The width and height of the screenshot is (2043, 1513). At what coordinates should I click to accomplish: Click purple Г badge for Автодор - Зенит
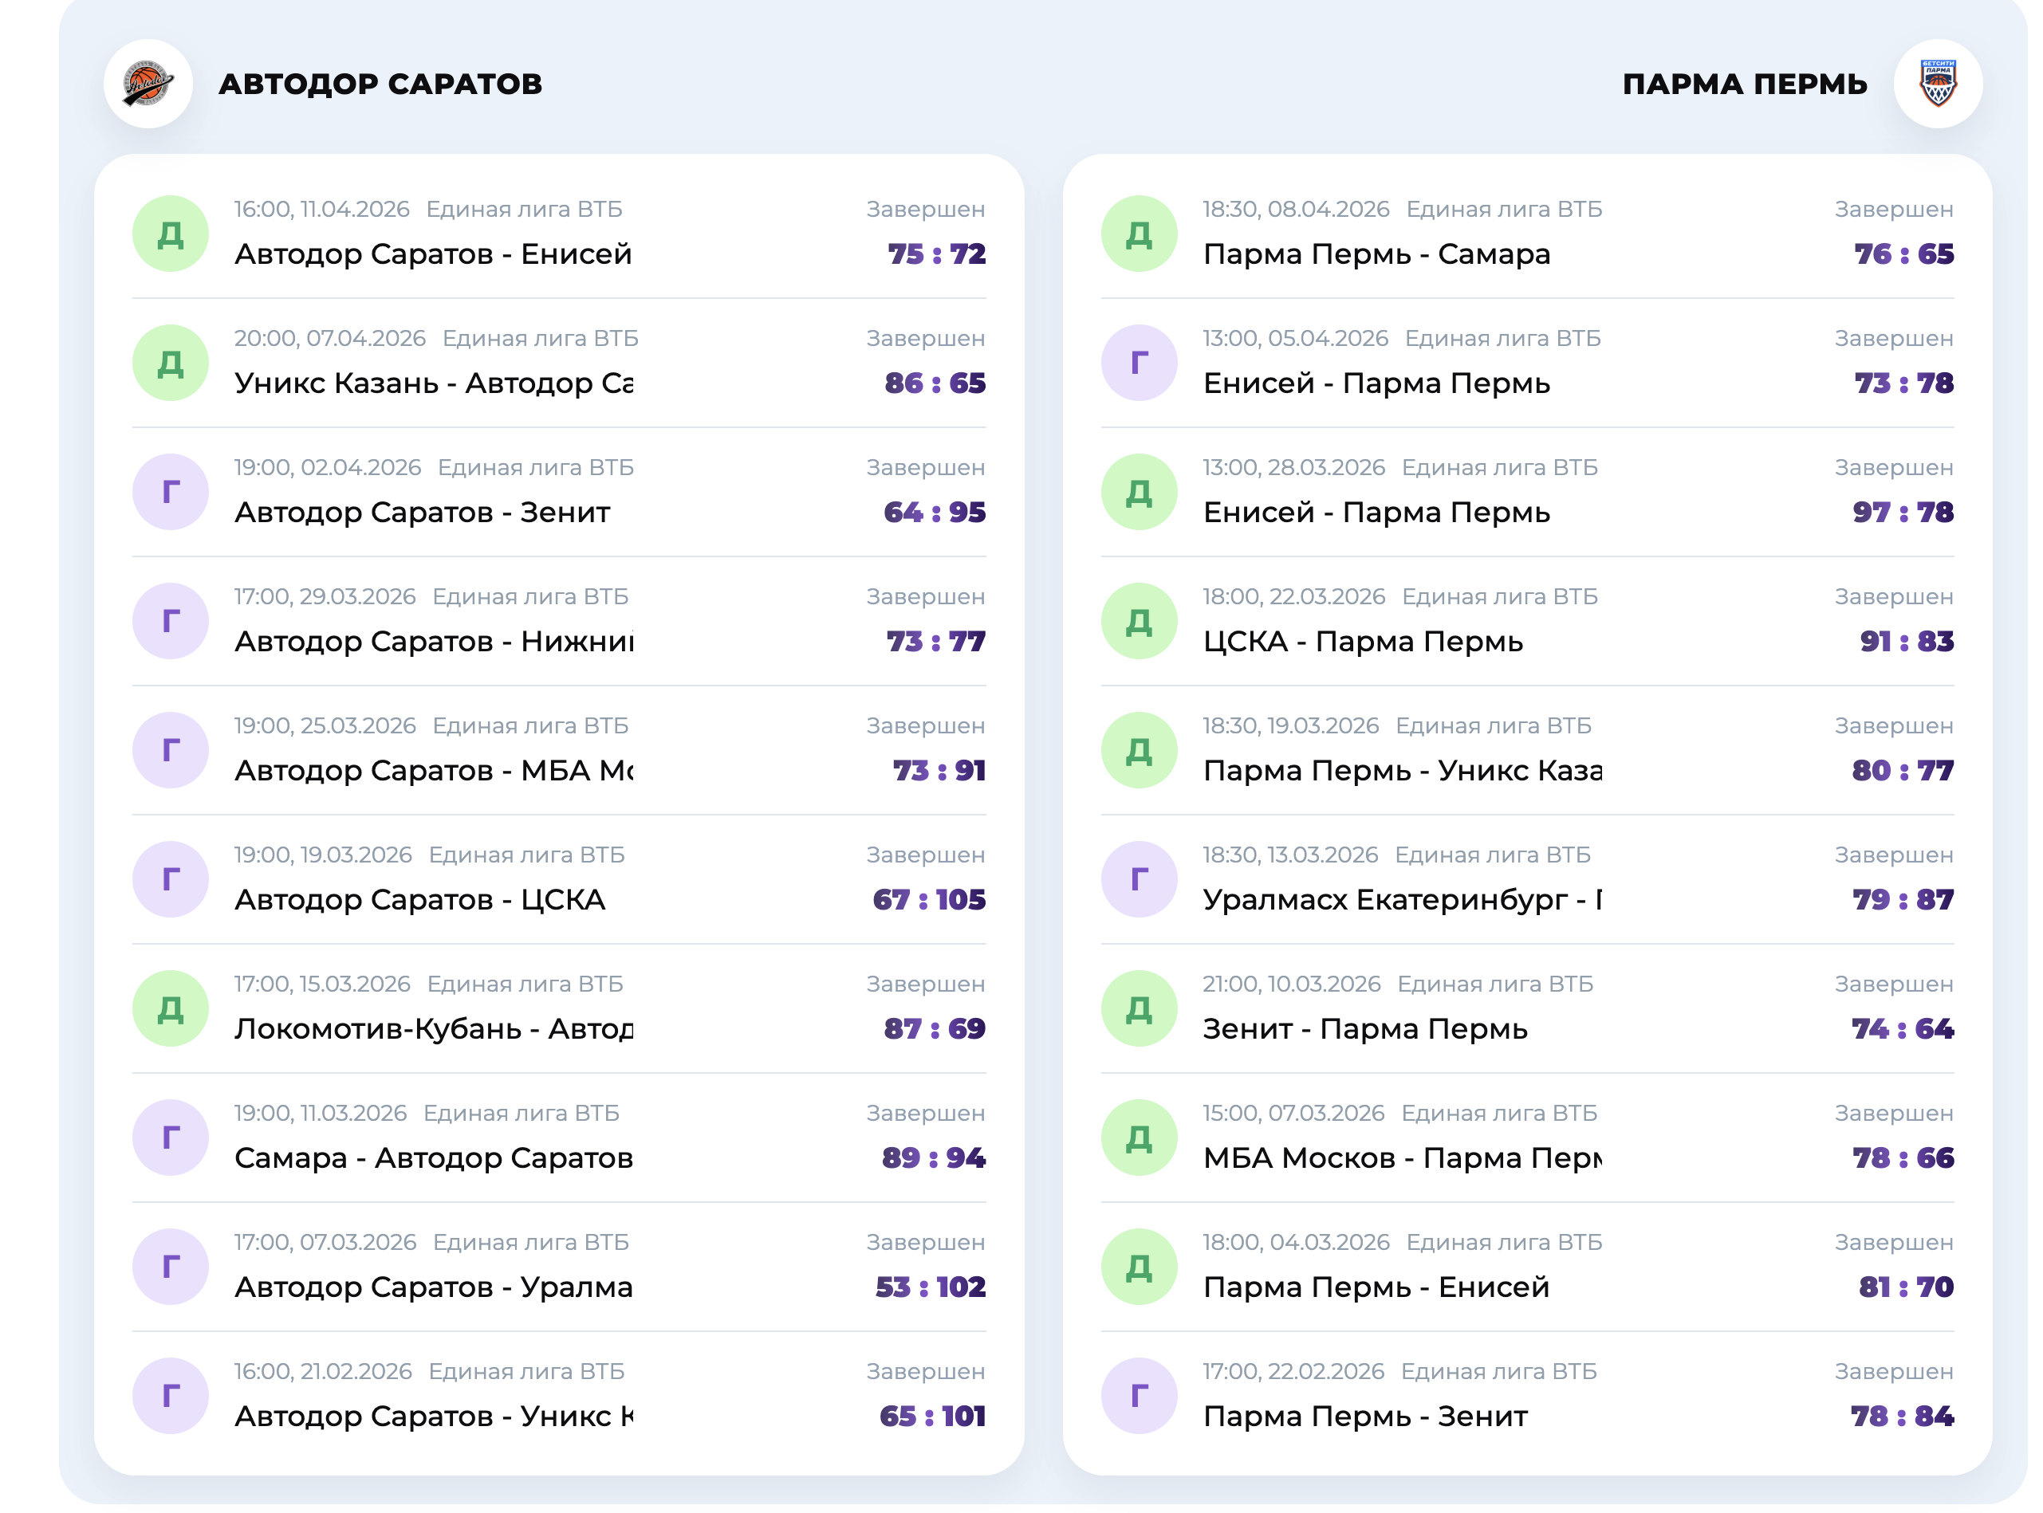171,493
